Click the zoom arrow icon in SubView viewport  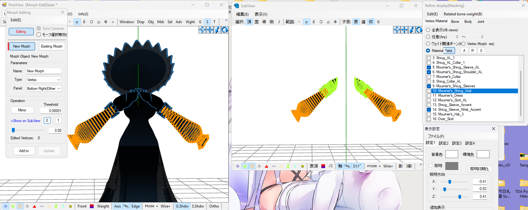coord(412,30)
